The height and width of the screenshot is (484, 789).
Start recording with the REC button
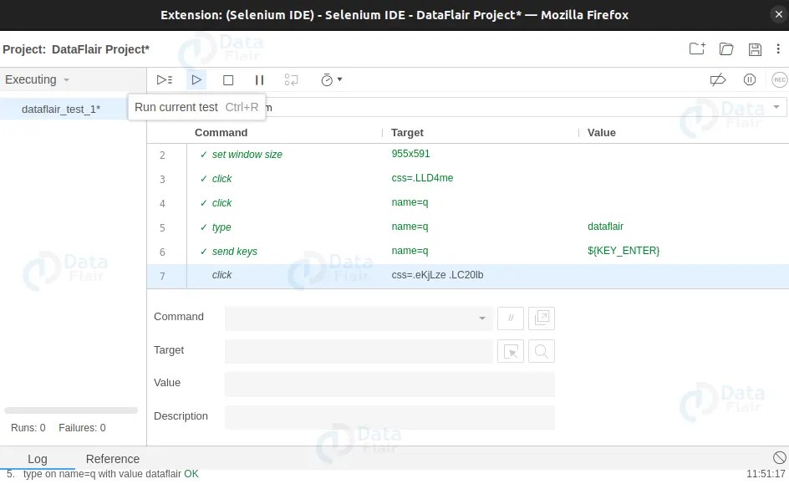[x=778, y=79]
